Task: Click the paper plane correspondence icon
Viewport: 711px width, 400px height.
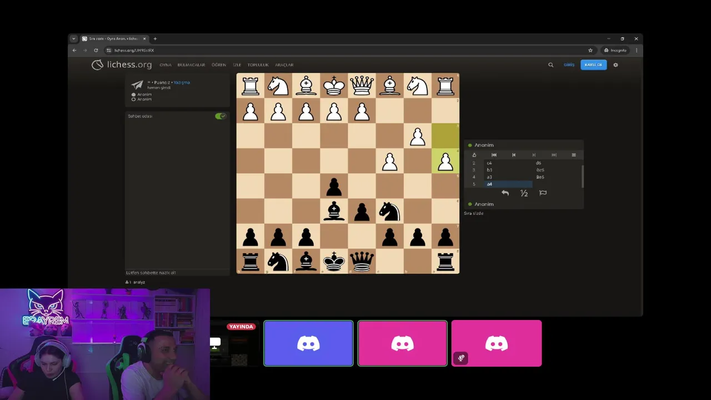Action: (137, 84)
